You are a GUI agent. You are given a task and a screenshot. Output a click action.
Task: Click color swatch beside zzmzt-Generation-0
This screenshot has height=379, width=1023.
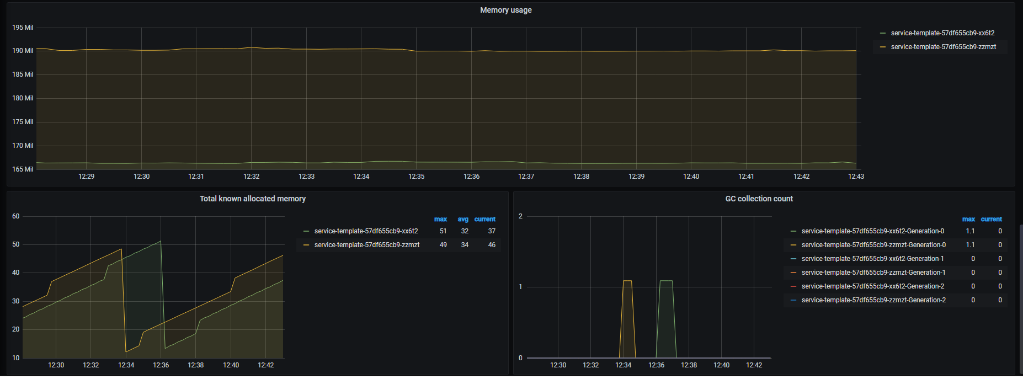(x=793, y=245)
